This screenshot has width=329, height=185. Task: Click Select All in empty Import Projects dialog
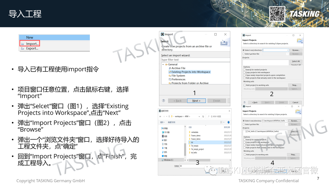click(296, 61)
